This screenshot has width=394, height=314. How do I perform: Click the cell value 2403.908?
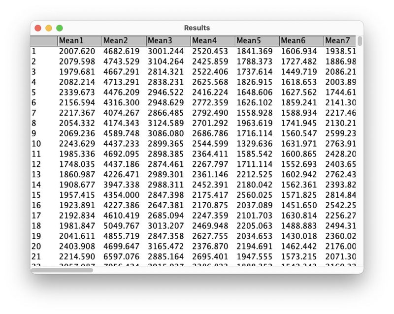[77, 247]
